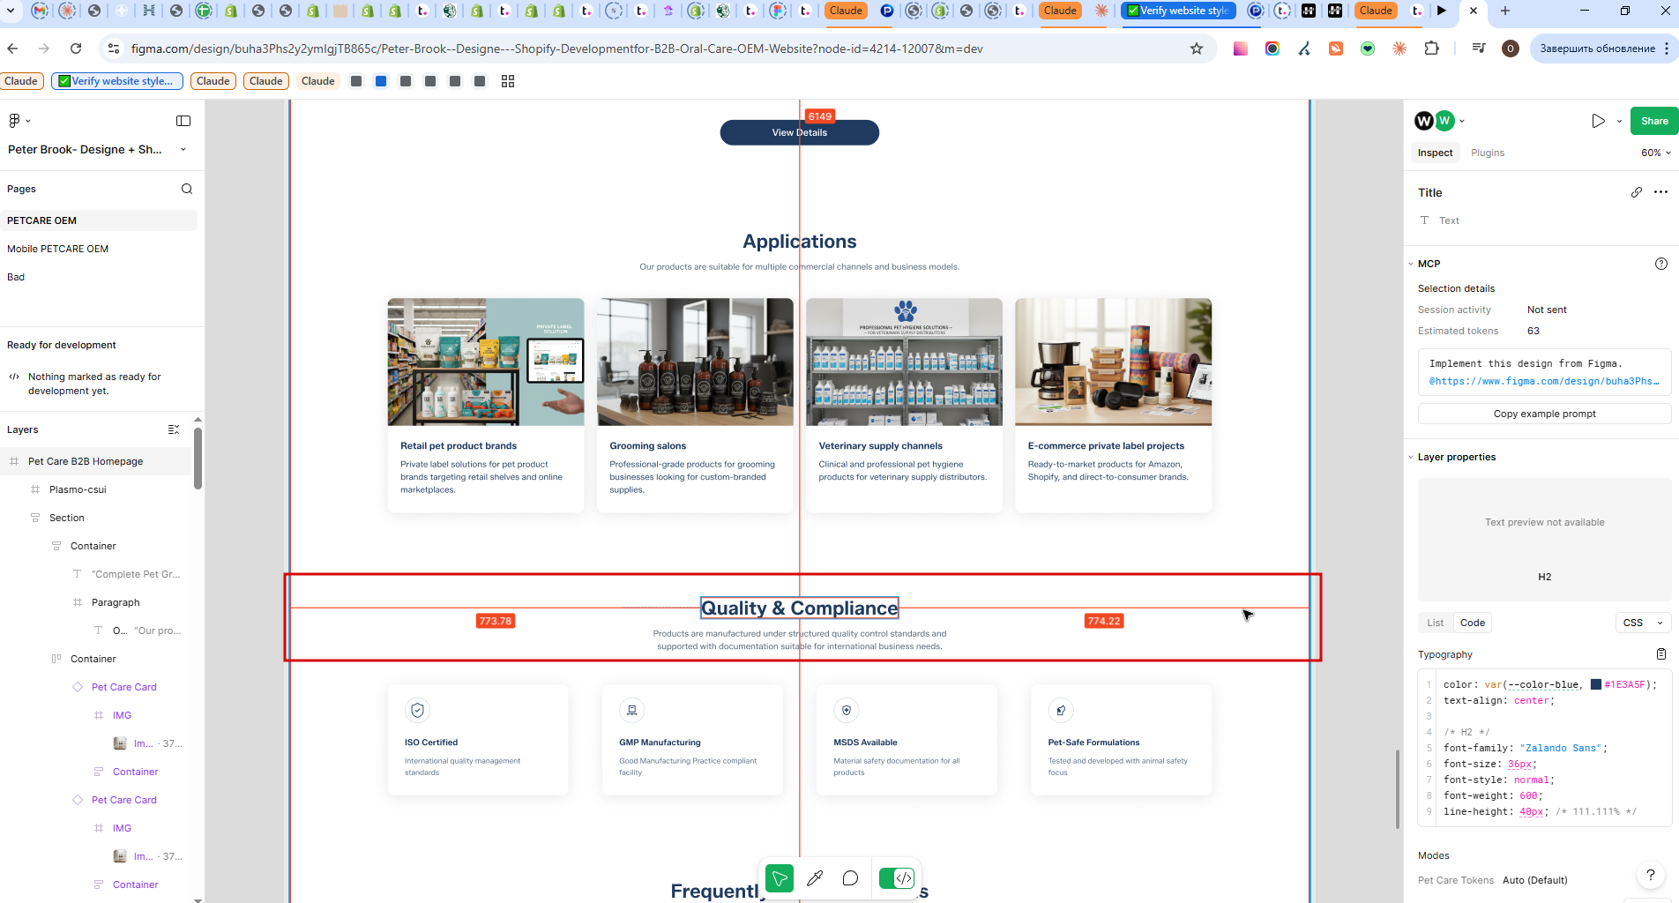This screenshot has width=1679, height=903.
Task: Switch properties view to List
Action: coord(1436,623)
